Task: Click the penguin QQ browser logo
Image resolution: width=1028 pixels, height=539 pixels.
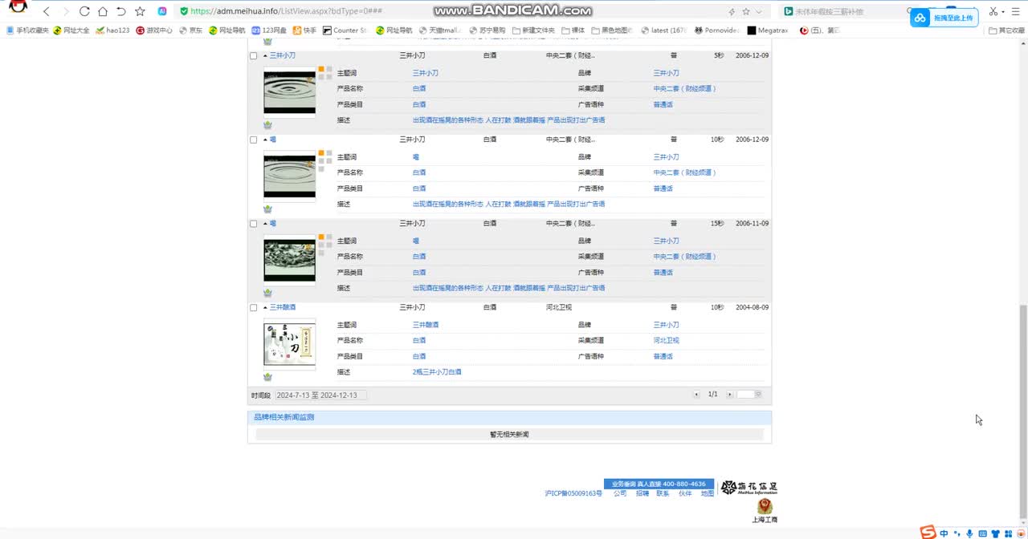Action: 18,7
